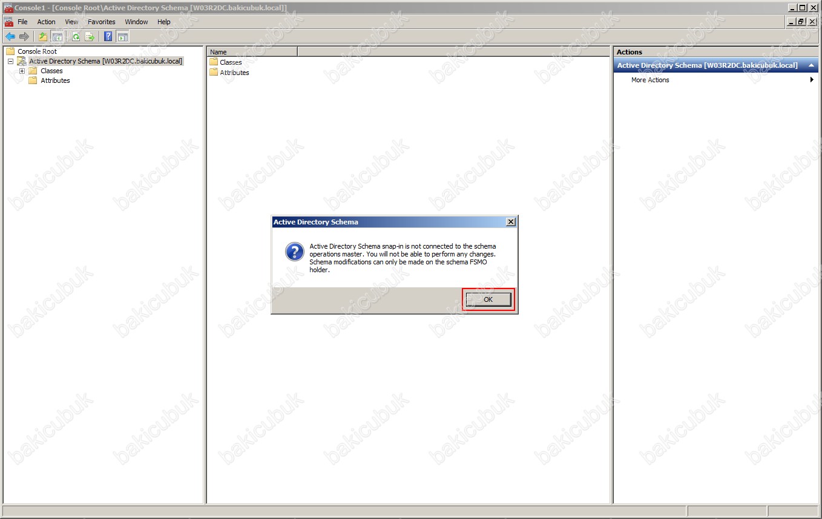
Task: Select Active Directory Schema [W03R2DC.bakicubuk.local] label in tree
Action: [x=105, y=61]
